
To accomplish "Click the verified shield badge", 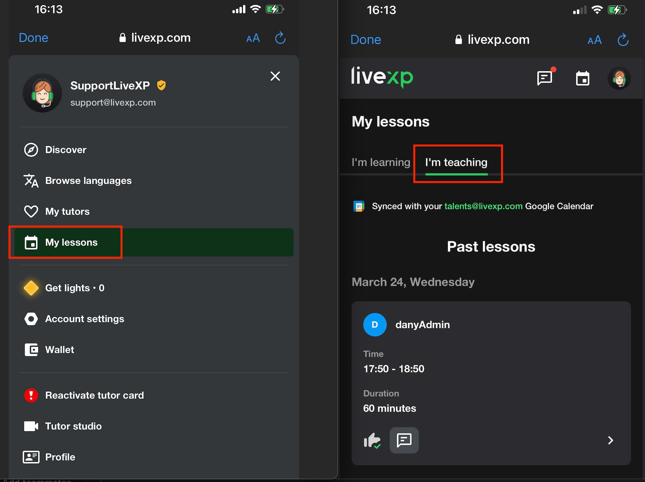I will click(x=161, y=86).
